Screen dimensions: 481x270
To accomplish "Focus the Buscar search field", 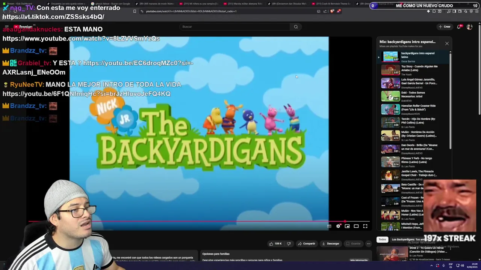I will [235, 27].
